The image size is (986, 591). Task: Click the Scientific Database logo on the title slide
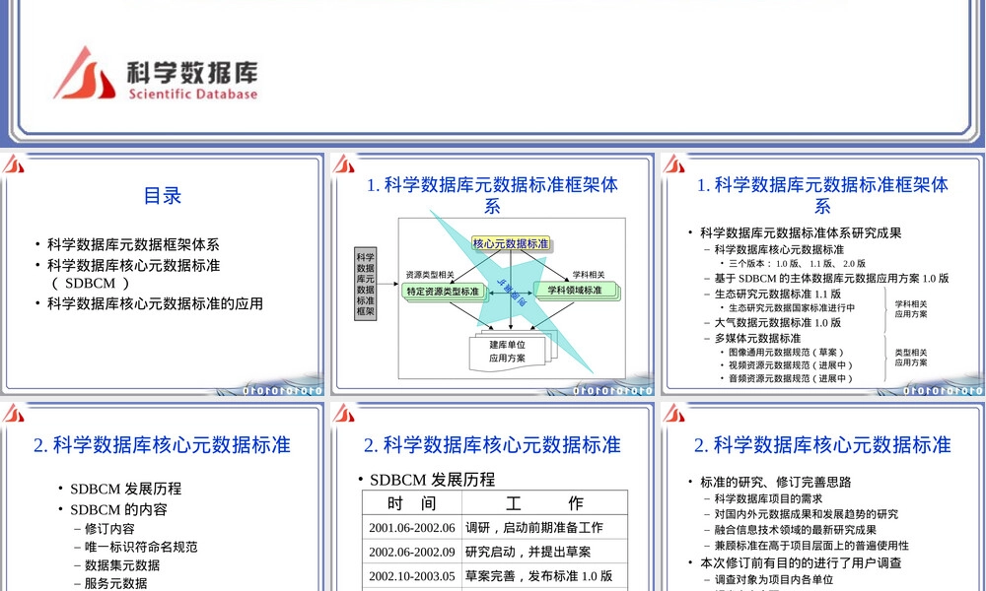click(156, 74)
